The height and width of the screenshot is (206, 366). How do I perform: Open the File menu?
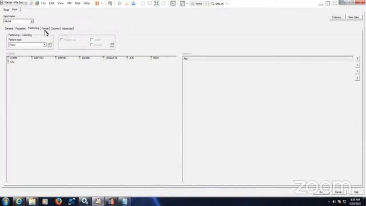pyautogui.click(x=43, y=3)
